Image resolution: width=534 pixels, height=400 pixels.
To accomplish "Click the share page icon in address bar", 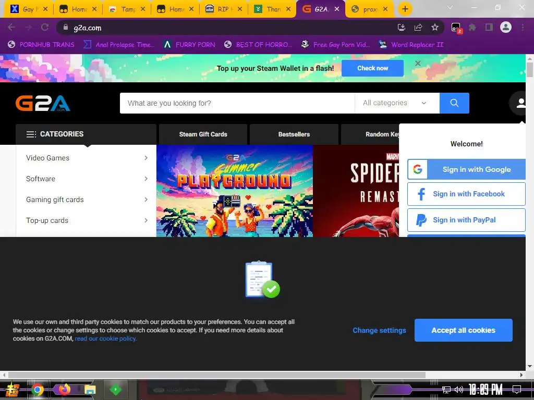I will point(418,28).
